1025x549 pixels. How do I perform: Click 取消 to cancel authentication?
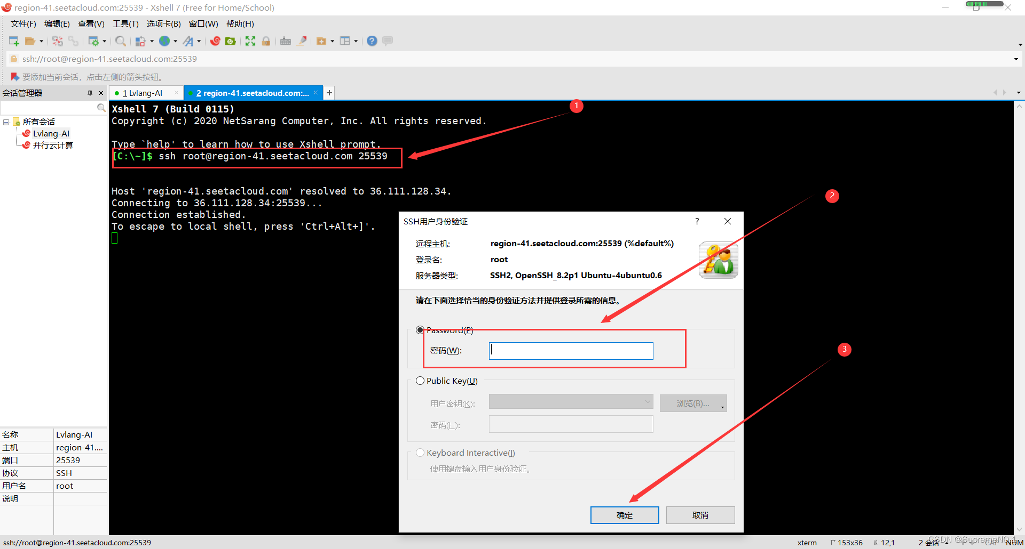point(700,515)
